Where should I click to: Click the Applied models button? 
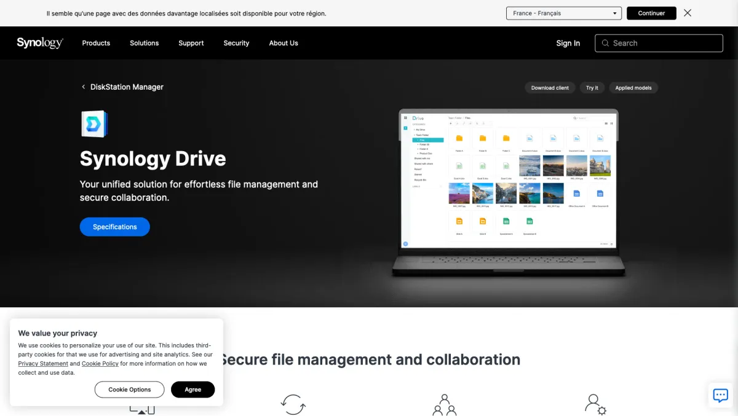click(633, 88)
